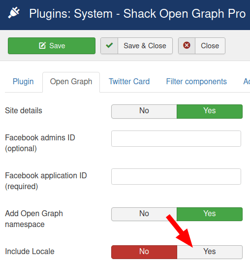
Task: Set Site details to No
Action: (x=144, y=111)
